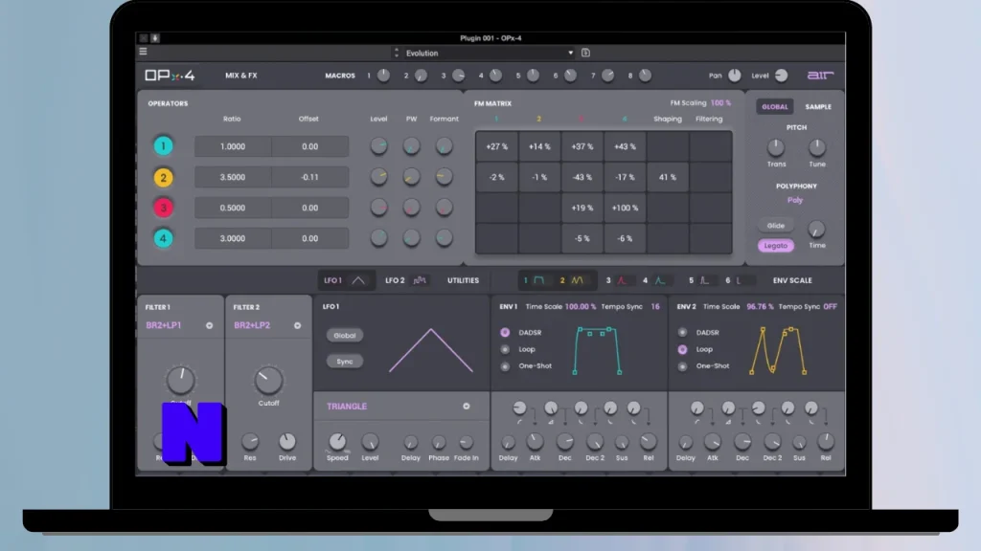Adjust the master Level knob
Viewport: 981px width, 551px height.
782,76
